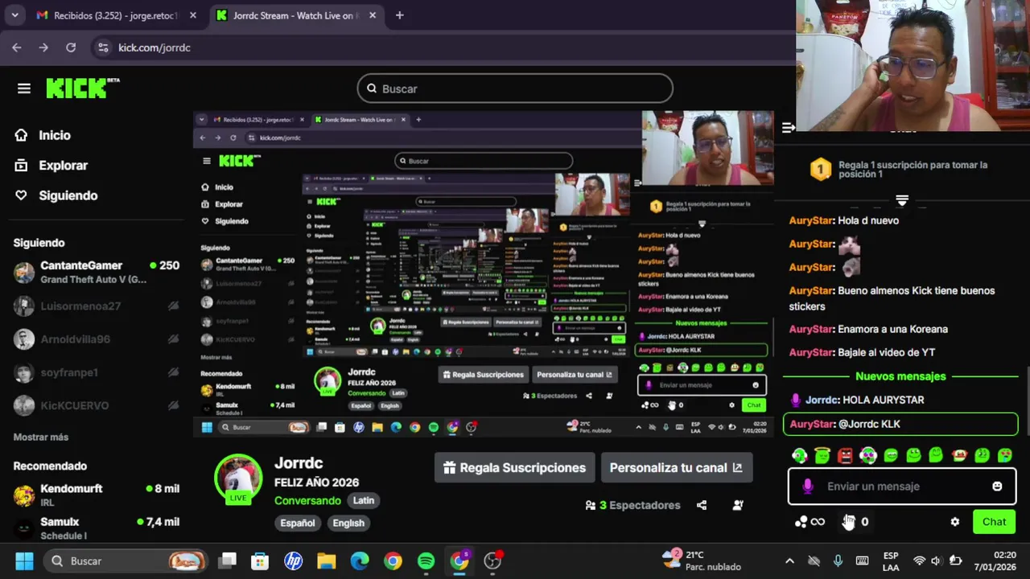Open the Kick hamburger menu
Image resolution: width=1030 pixels, height=579 pixels.
(x=24, y=88)
